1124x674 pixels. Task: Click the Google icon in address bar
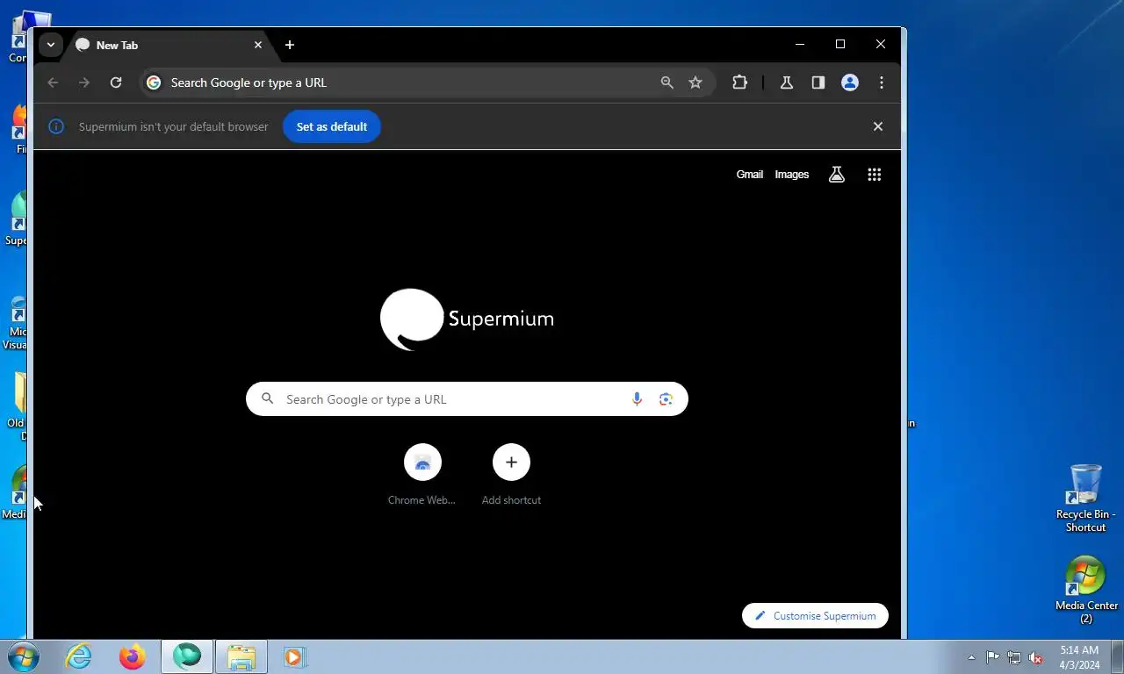(x=154, y=82)
